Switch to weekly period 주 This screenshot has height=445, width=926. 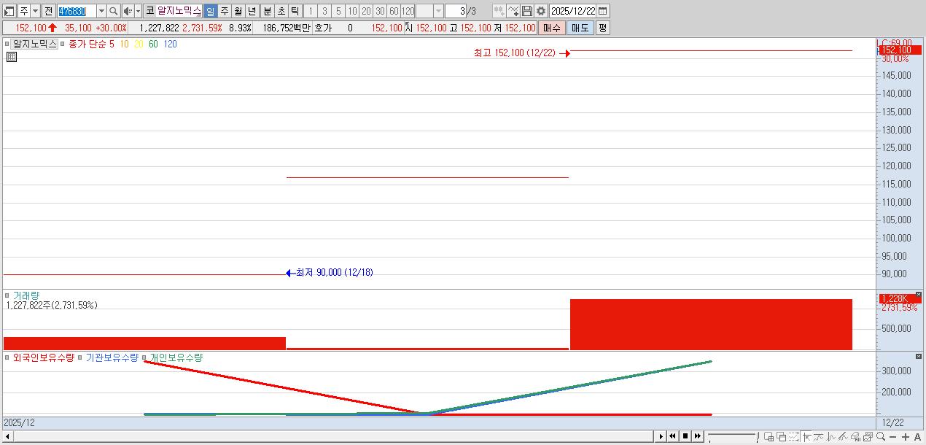[224, 11]
